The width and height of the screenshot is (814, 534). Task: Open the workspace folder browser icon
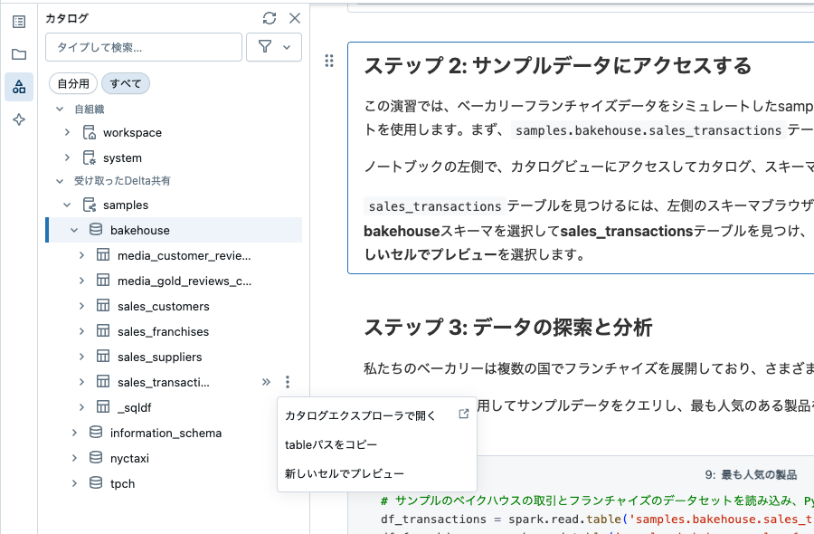18,52
